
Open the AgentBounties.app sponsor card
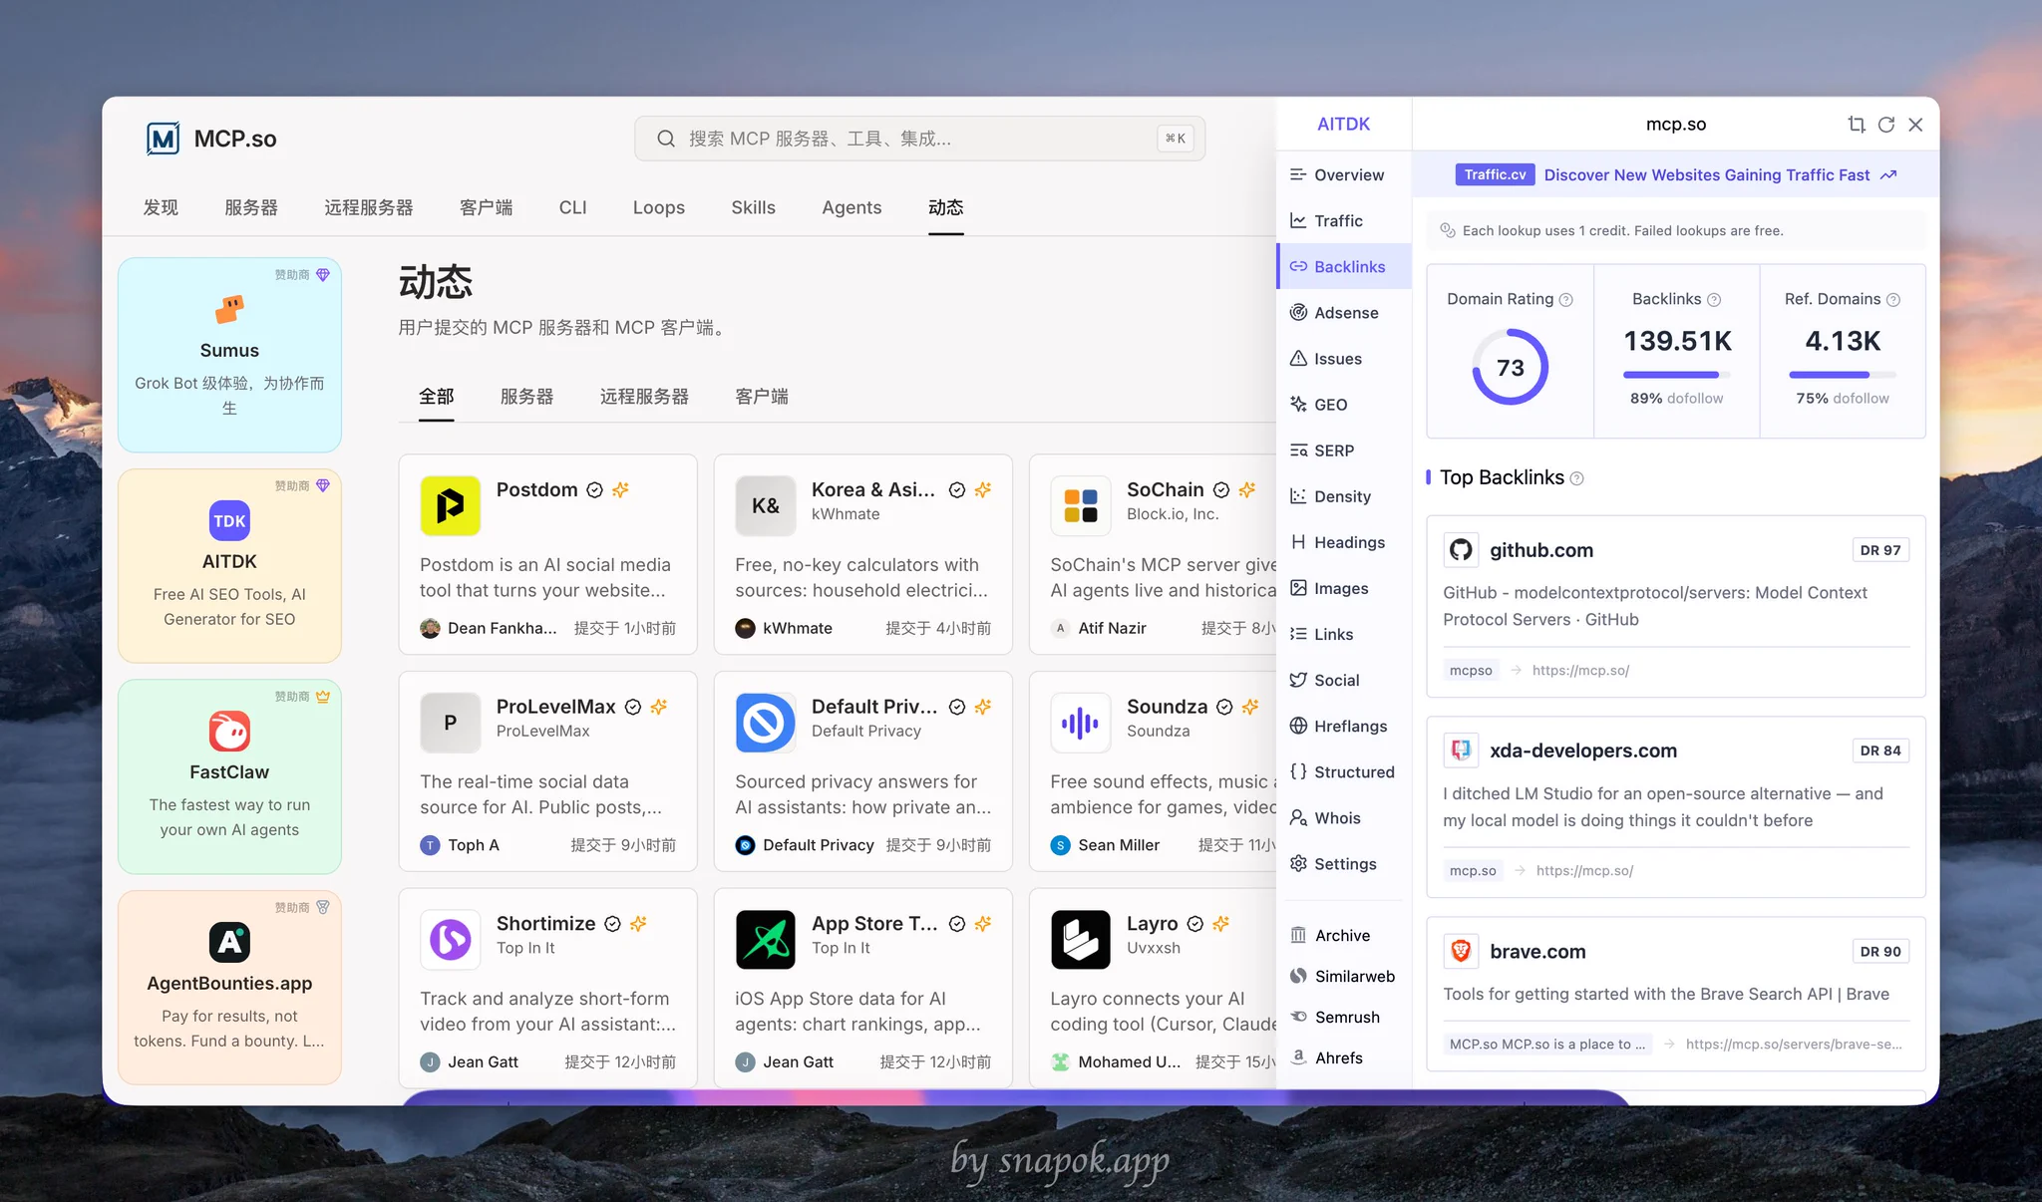[229, 988]
